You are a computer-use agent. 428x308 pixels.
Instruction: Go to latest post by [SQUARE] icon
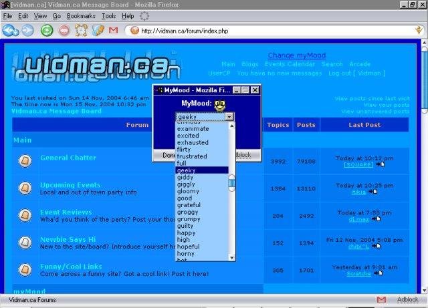(381, 164)
